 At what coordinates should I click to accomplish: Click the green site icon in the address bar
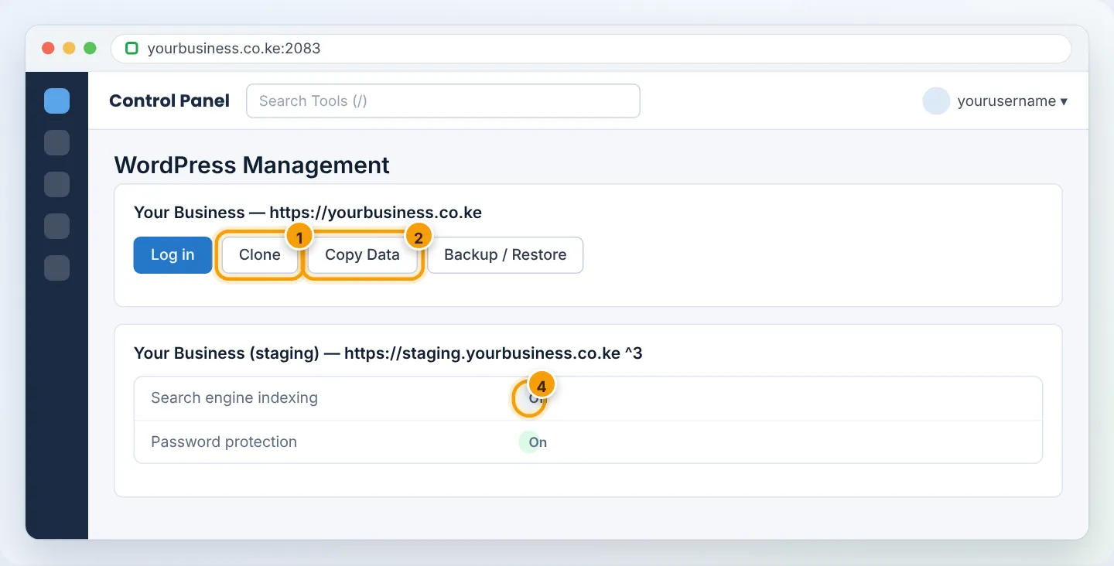132,49
